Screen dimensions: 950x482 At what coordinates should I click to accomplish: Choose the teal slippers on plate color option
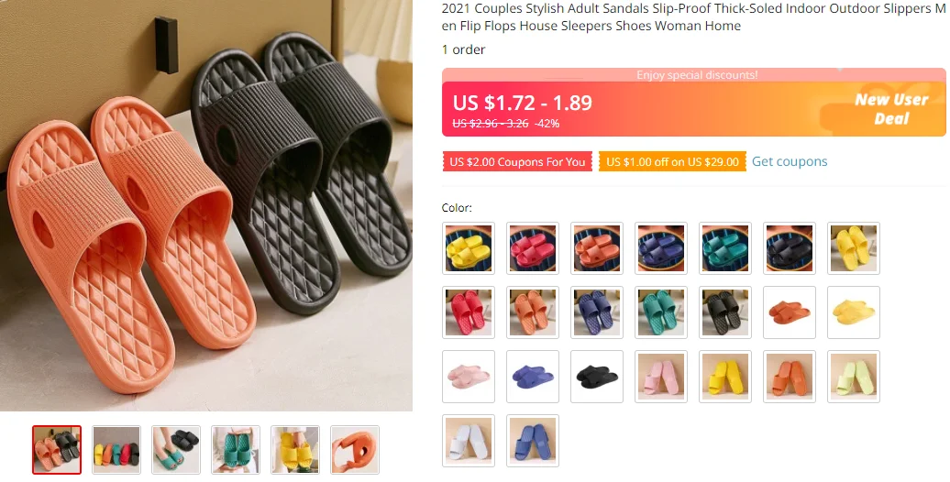[725, 248]
